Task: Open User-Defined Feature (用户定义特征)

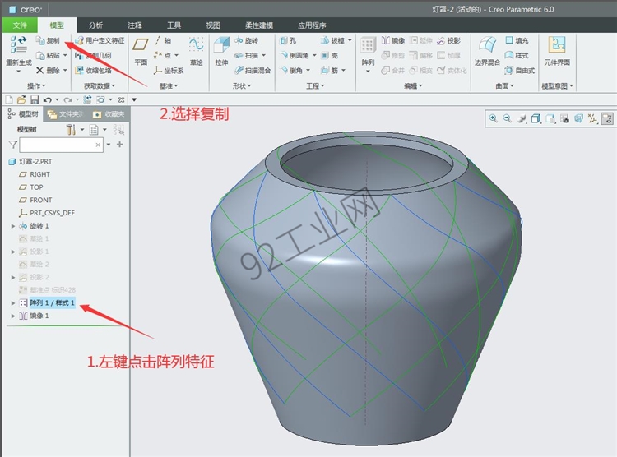Action: 100,40
